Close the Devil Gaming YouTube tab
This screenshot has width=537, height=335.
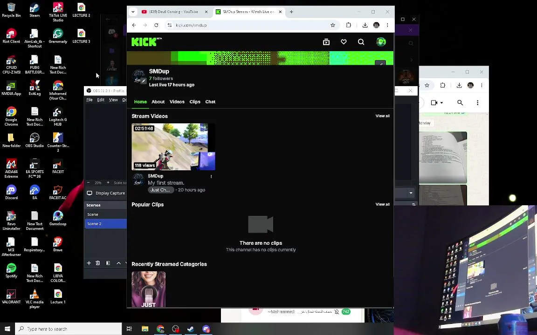click(206, 12)
